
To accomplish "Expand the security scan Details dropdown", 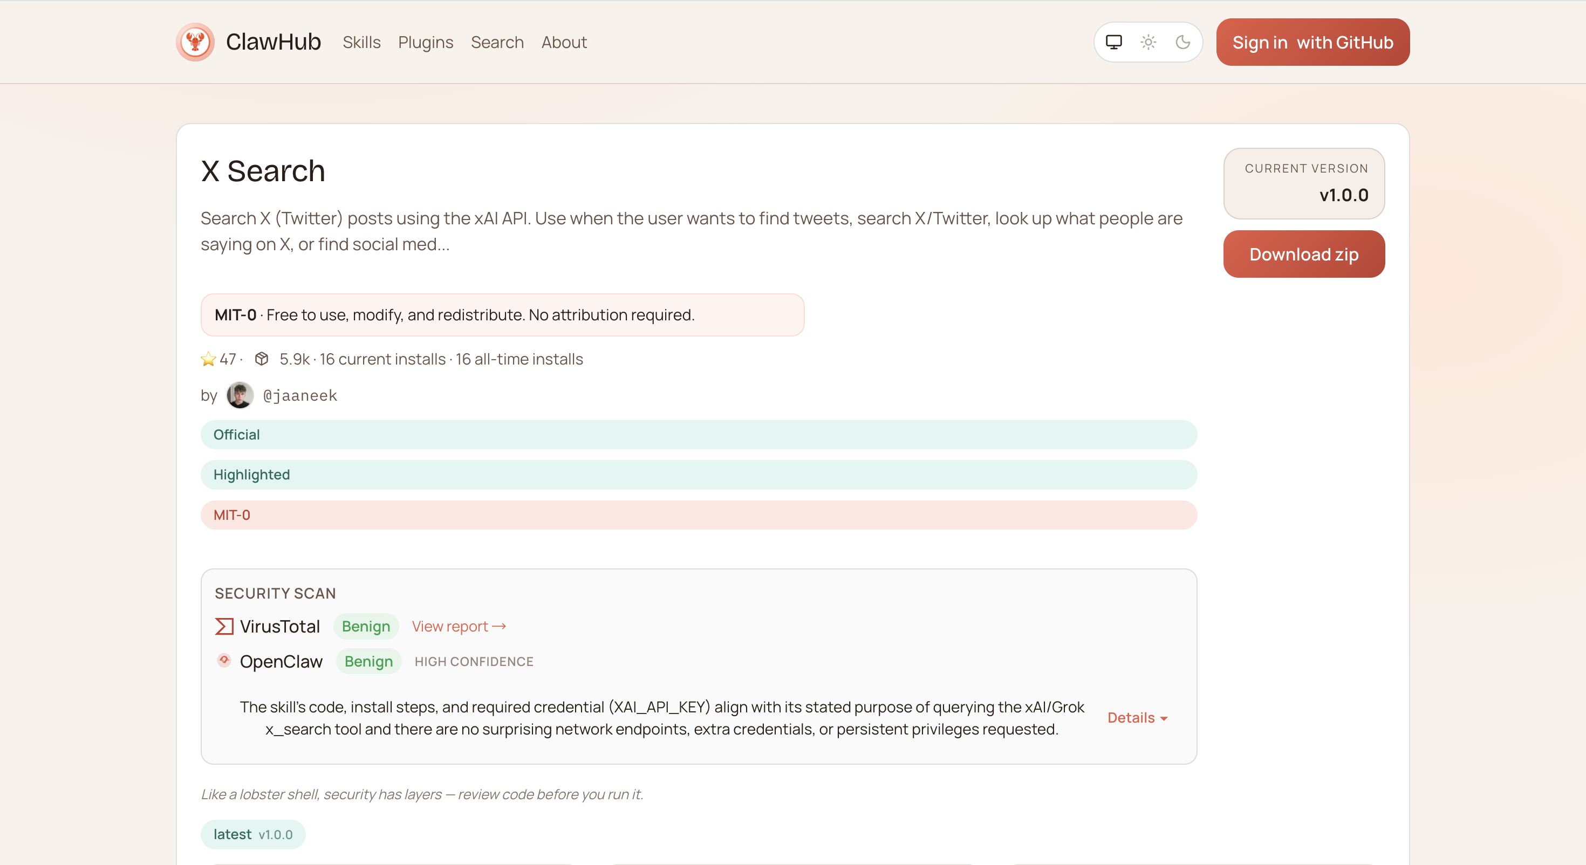I will point(1137,718).
